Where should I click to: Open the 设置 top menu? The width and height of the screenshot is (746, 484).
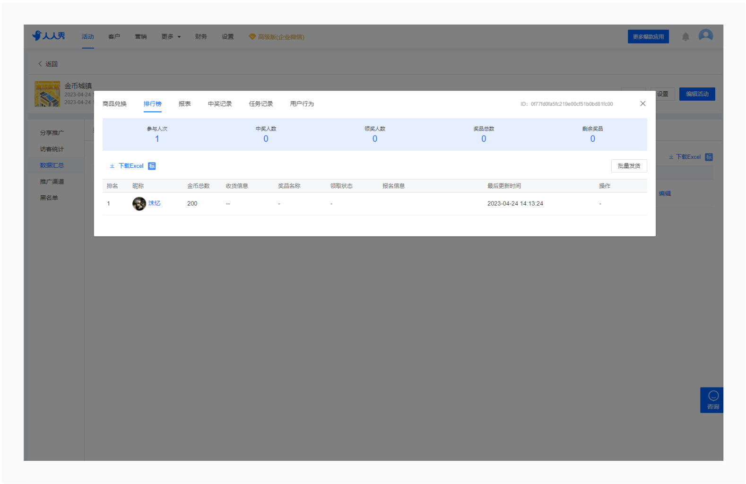(x=227, y=36)
